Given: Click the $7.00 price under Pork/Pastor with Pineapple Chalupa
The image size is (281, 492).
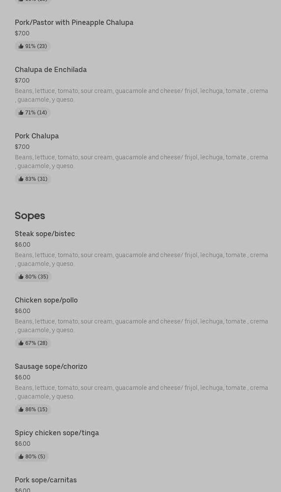Looking at the screenshot, I should tap(22, 34).
